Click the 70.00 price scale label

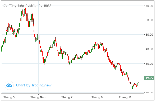[x=149, y=6]
